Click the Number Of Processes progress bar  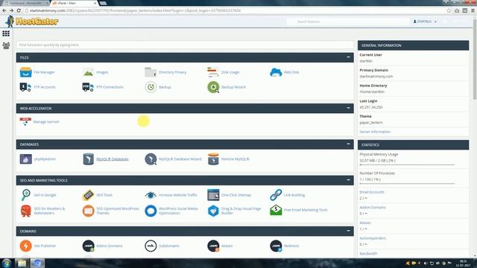pos(407,184)
